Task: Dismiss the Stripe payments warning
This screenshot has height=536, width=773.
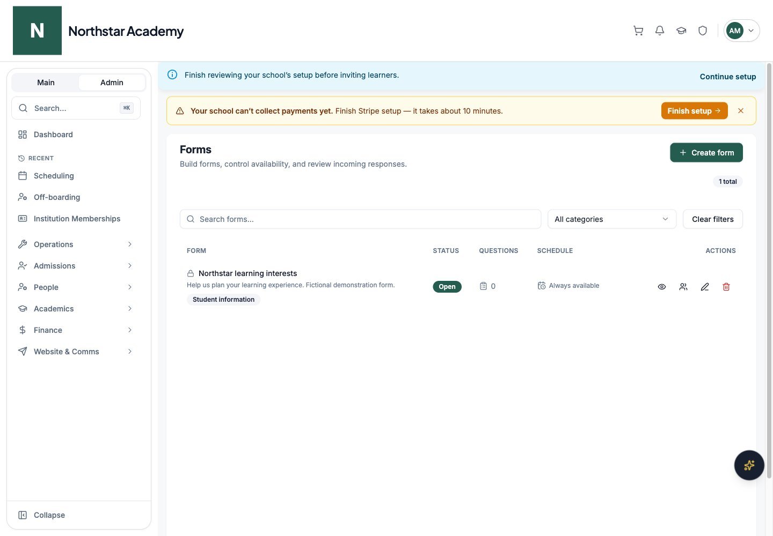Action: tap(741, 111)
